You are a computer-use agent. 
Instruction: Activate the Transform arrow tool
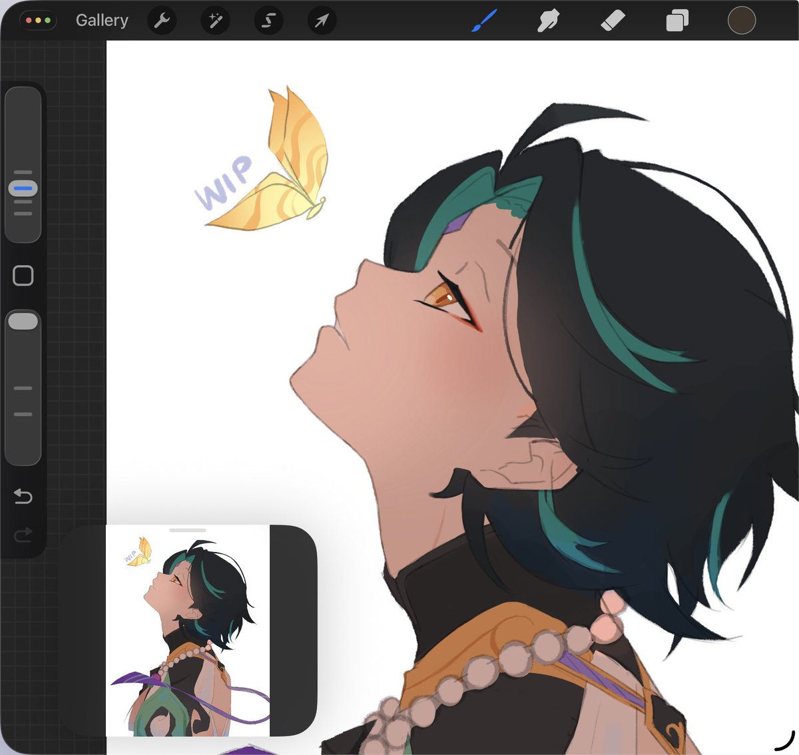pyautogui.click(x=322, y=21)
